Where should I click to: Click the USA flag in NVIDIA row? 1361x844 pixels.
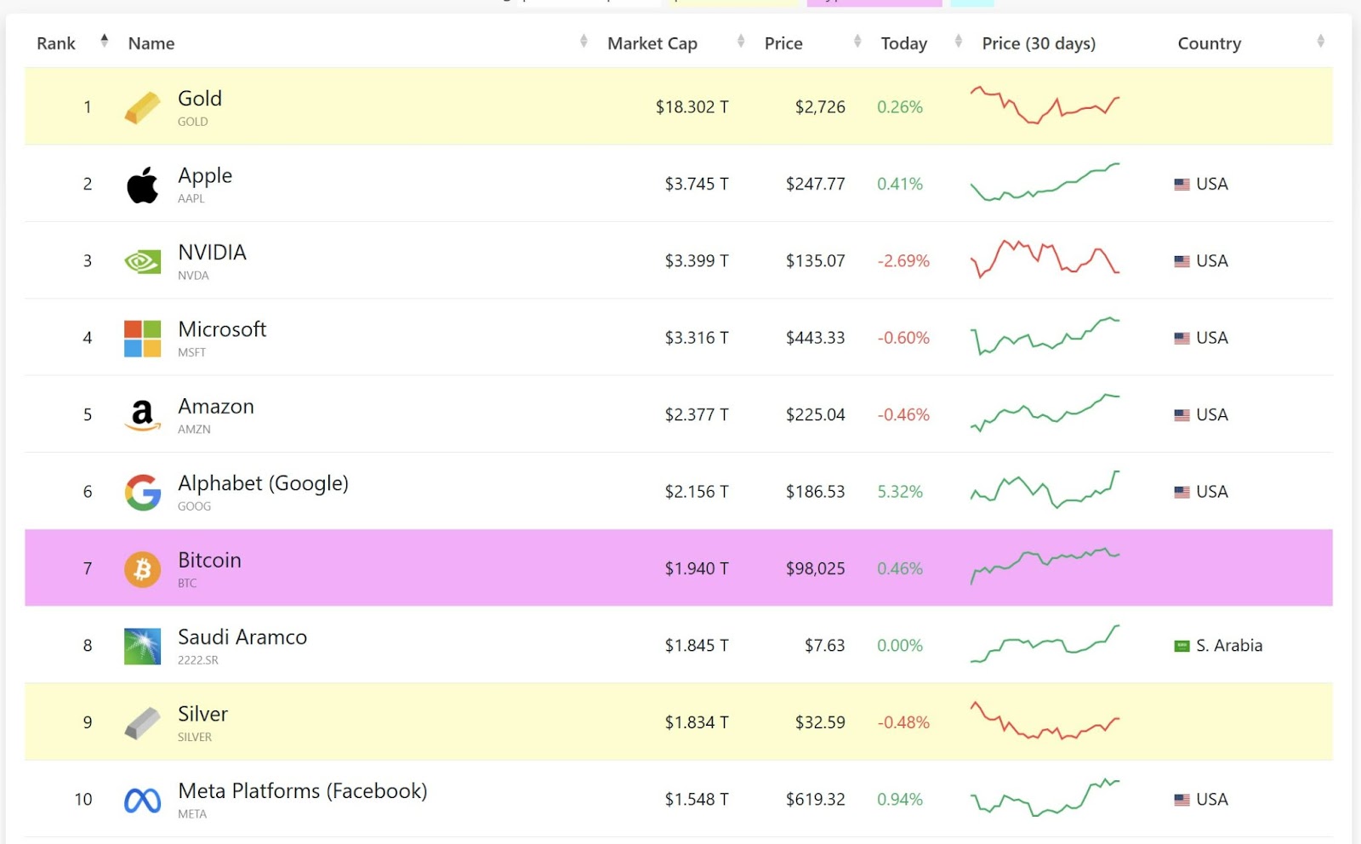coord(1182,261)
